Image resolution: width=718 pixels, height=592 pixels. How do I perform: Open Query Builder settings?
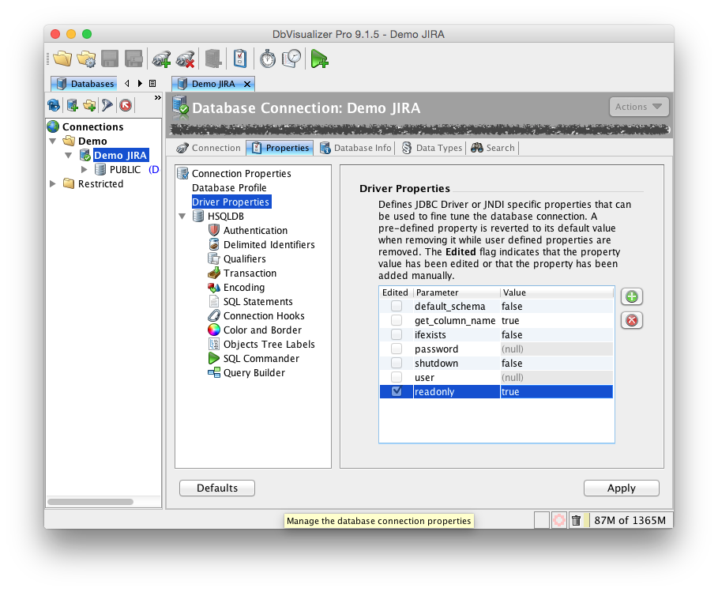(254, 372)
